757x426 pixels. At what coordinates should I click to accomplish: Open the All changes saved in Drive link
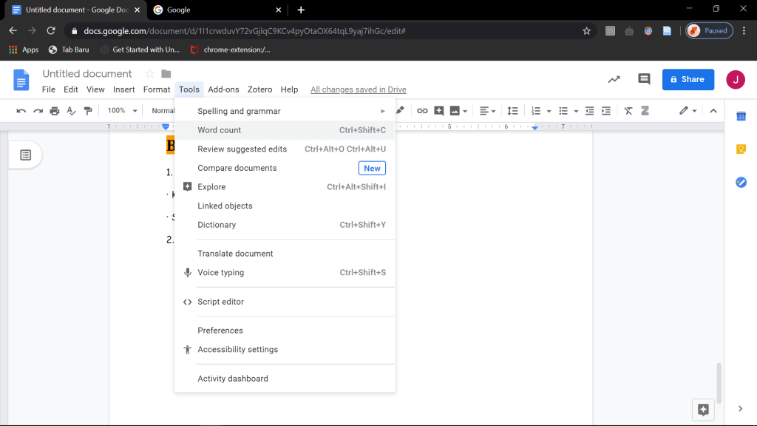(358, 89)
